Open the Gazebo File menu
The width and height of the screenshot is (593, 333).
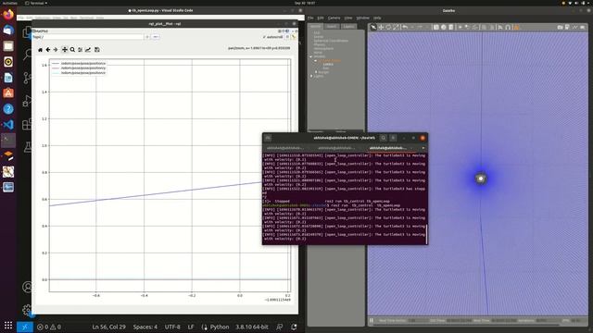pyautogui.click(x=310, y=18)
